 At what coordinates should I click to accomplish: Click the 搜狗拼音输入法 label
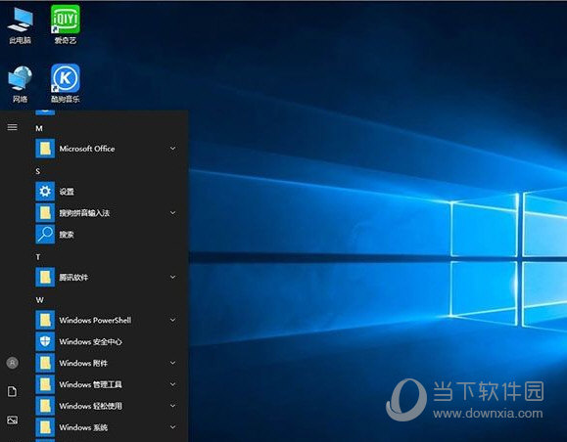pyautogui.click(x=84, y=213)
